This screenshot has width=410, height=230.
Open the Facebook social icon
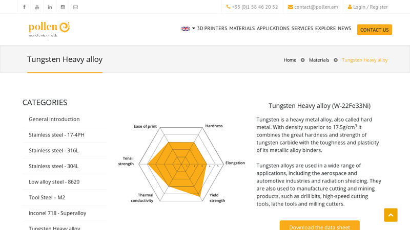24,7
